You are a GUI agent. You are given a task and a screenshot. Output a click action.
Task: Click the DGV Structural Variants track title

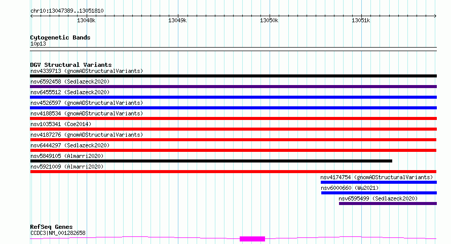pos(71,65)
